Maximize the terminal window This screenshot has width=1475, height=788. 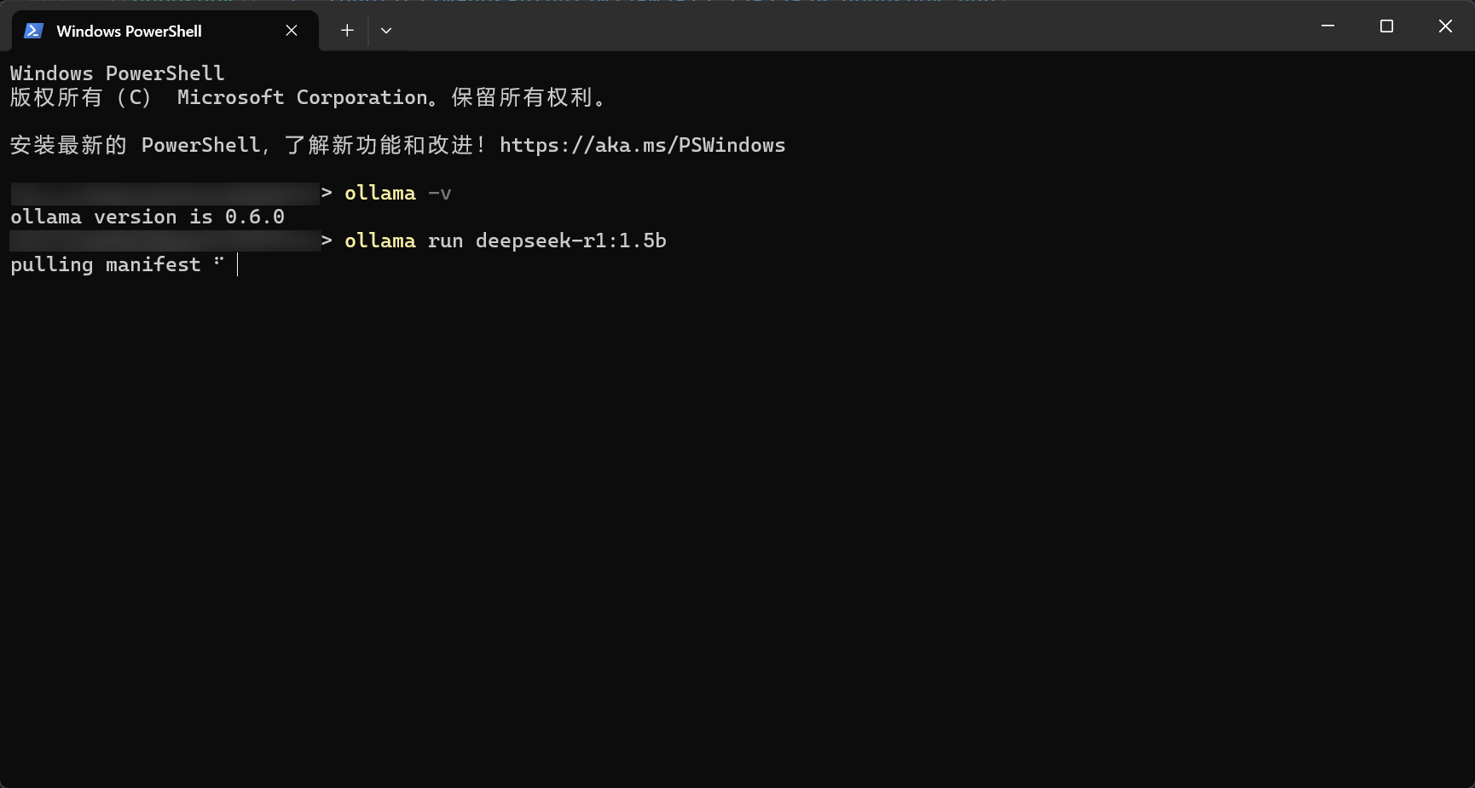(1386, 26)
